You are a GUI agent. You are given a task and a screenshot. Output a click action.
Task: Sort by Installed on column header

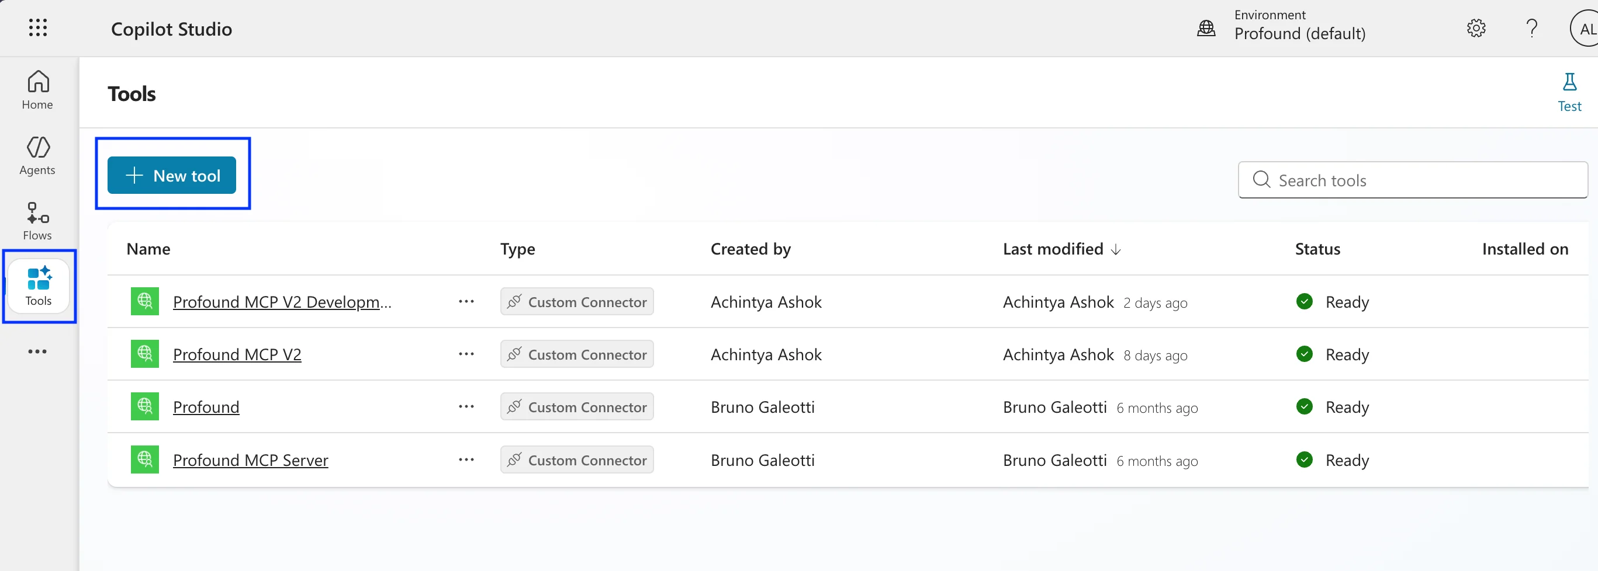1525,249
